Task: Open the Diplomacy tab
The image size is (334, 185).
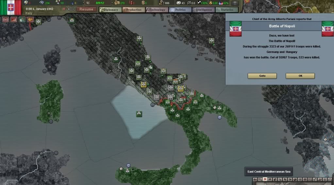Action: tap(110, 10)
